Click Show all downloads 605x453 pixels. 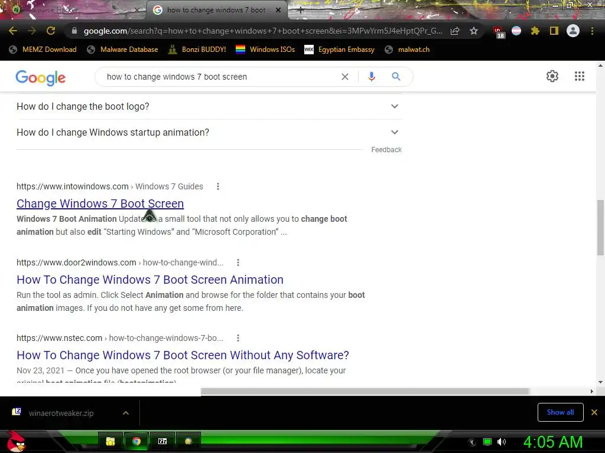560,412
